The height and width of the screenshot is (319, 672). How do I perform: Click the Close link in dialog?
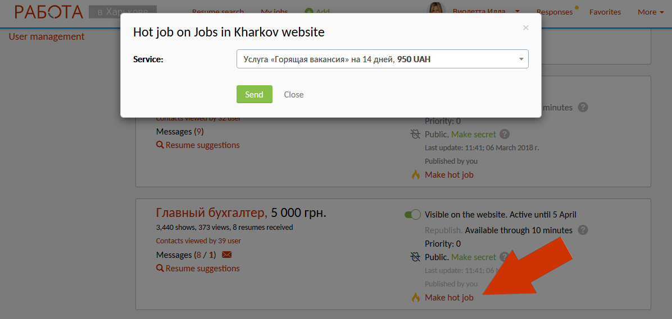pos(293,95)
